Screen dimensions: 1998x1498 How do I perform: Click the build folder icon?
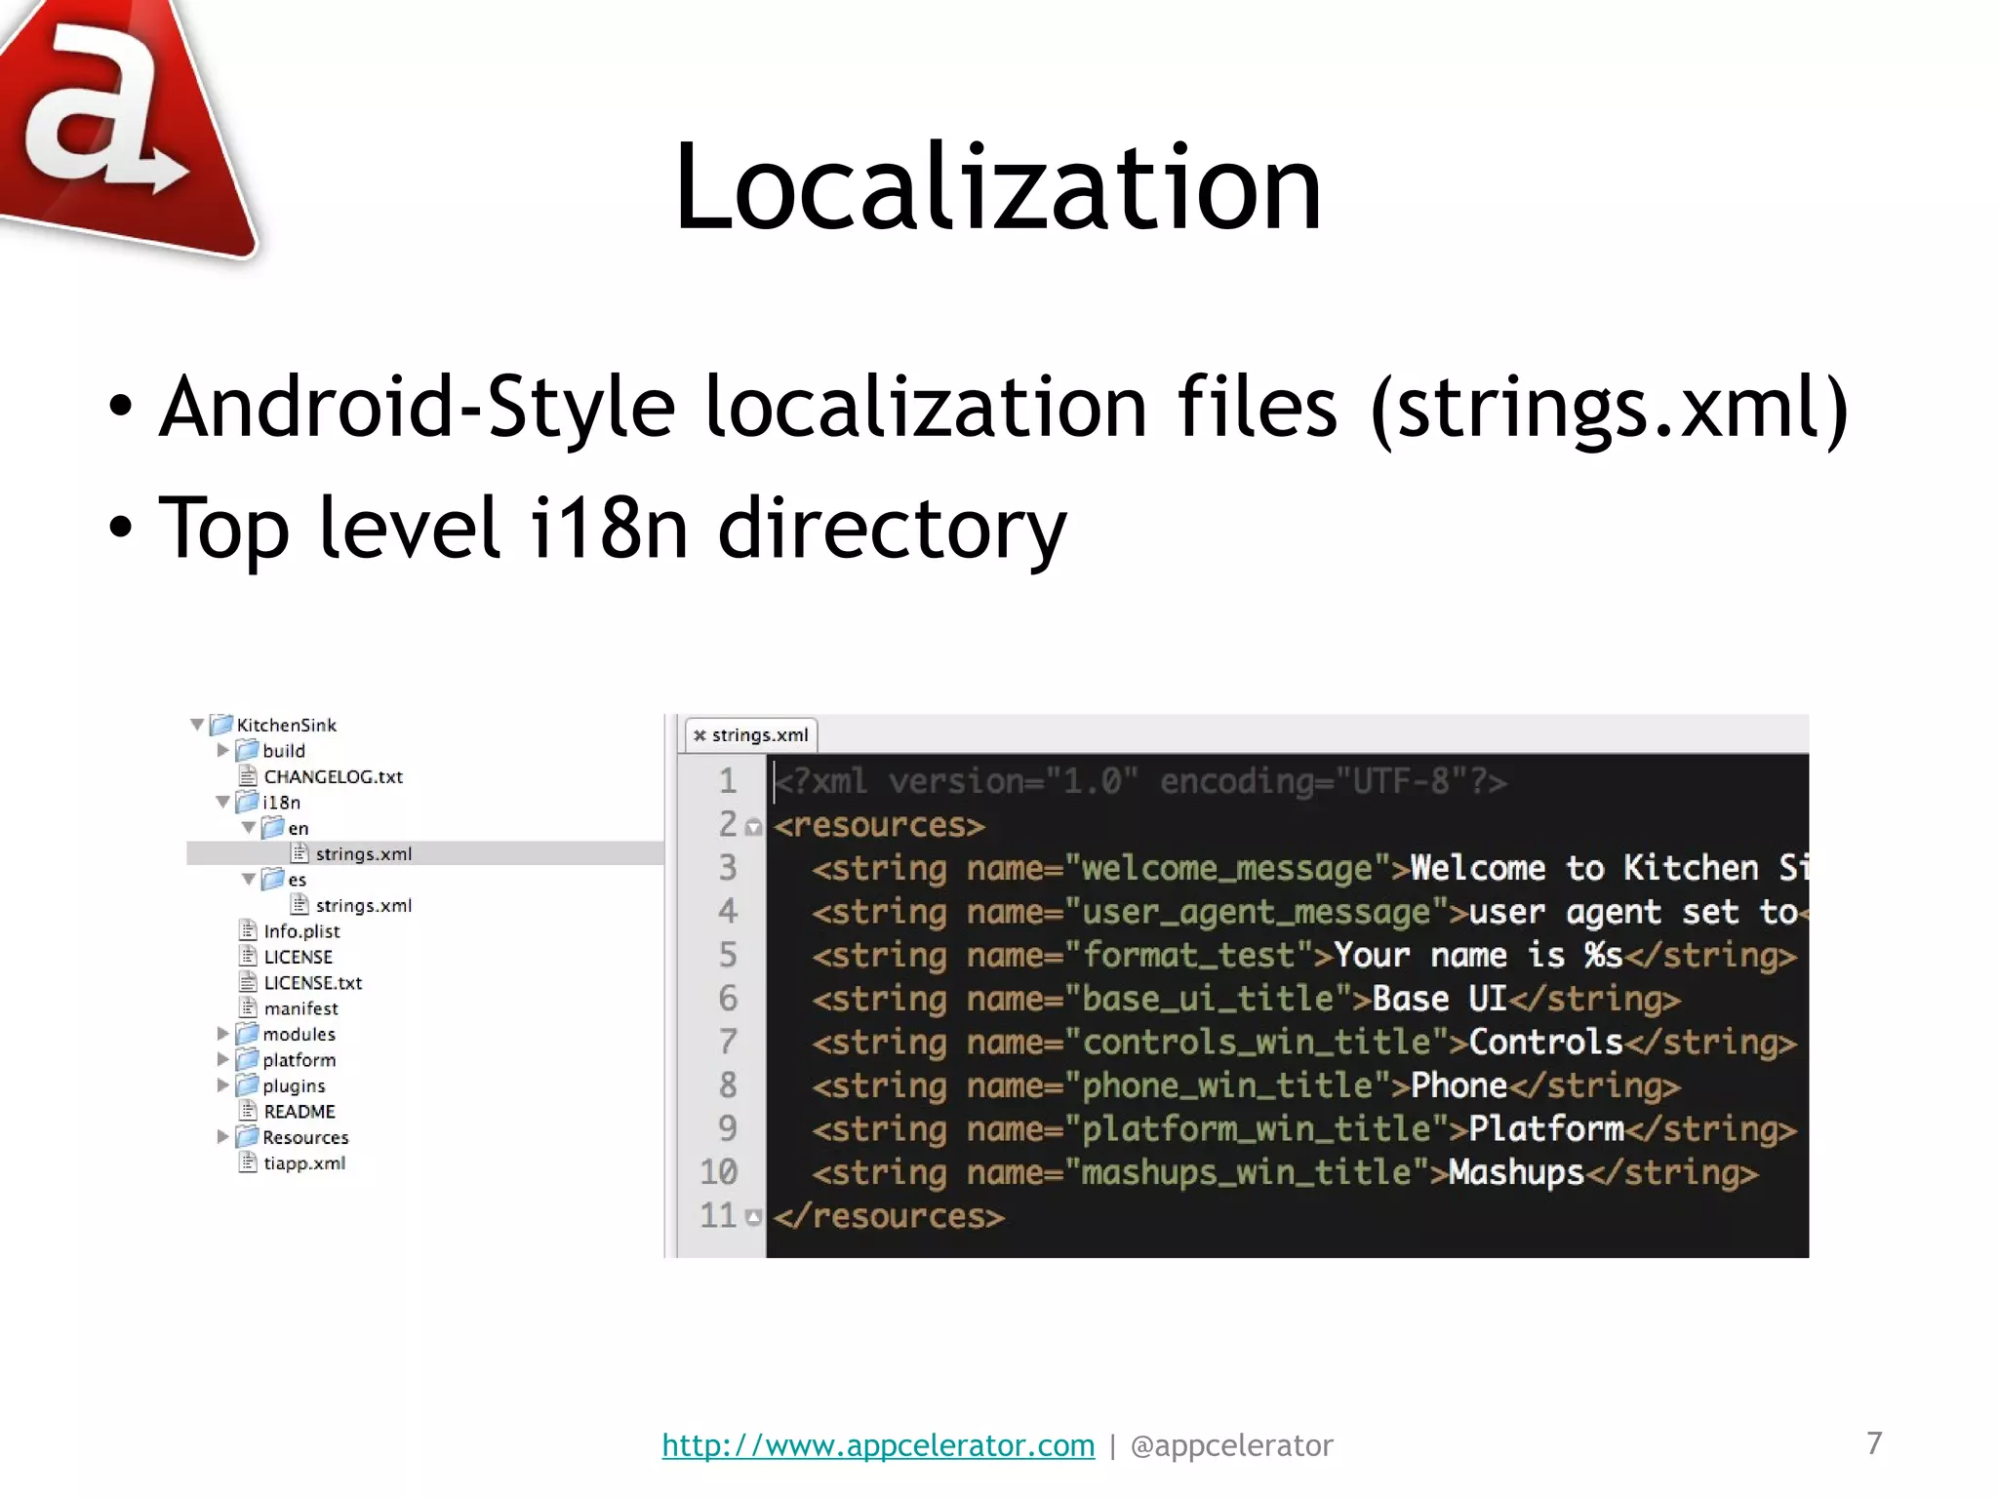(x=248, y=750)
